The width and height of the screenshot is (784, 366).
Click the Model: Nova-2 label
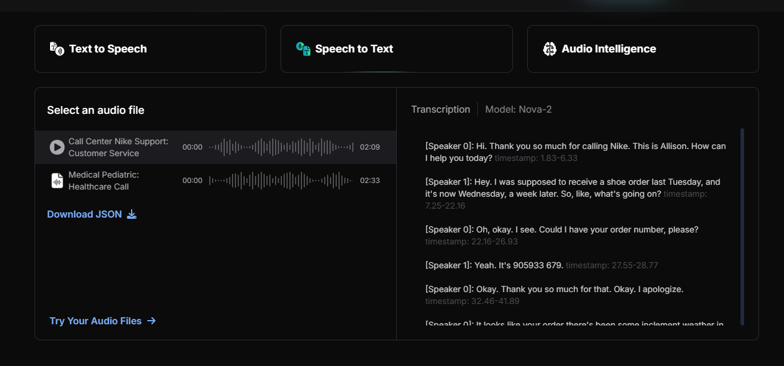click(518, 110)
